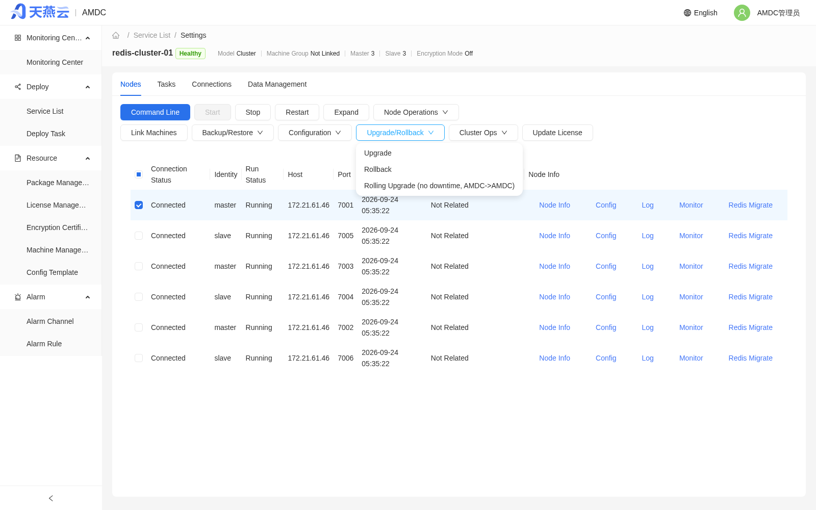Screen dimensions: 816x510
Task: Switch to the Tasks tab
Action: click(166, 84)
